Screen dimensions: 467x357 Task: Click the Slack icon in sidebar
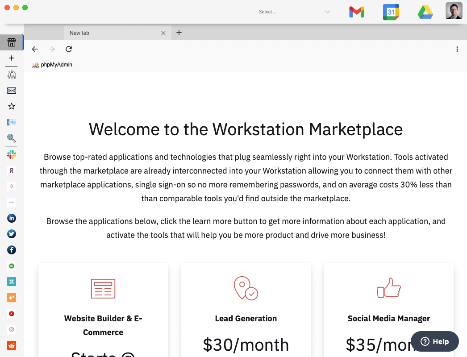point(12,154)
